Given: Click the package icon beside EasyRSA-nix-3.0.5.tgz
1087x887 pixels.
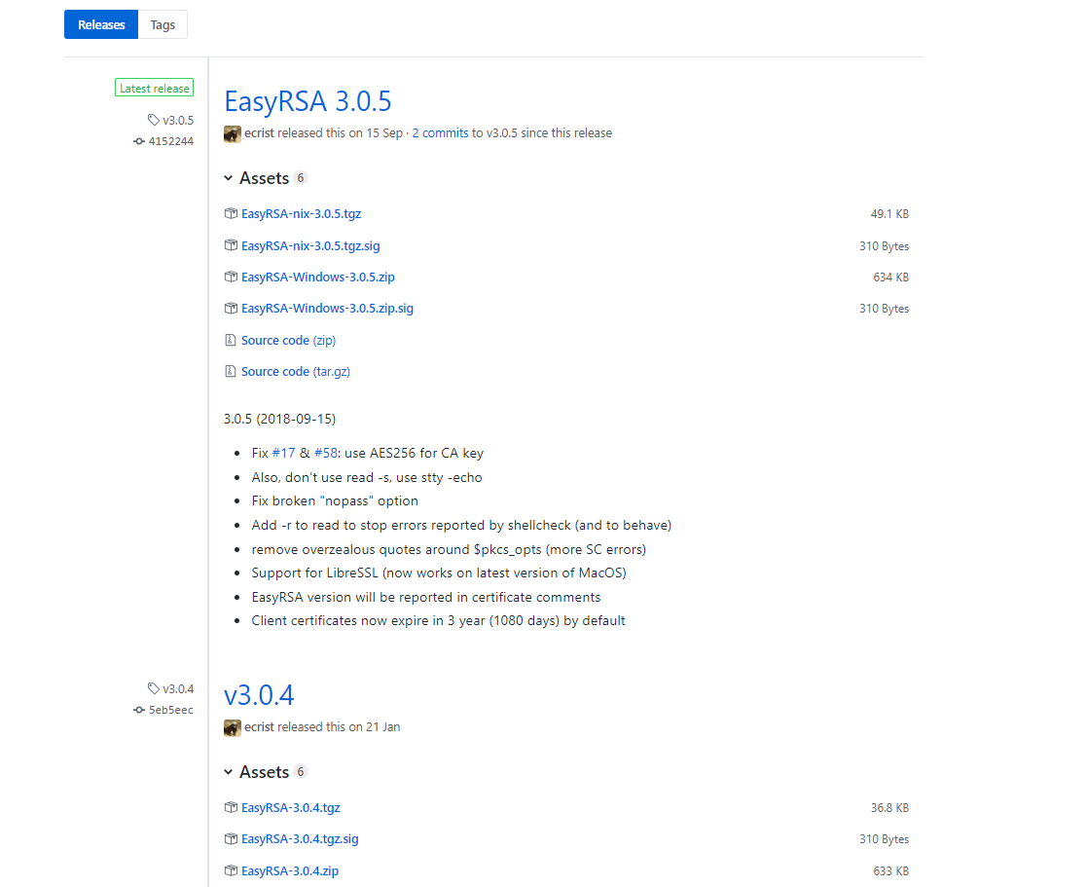Looking at the screenshot, I should (x=231, y=213).
